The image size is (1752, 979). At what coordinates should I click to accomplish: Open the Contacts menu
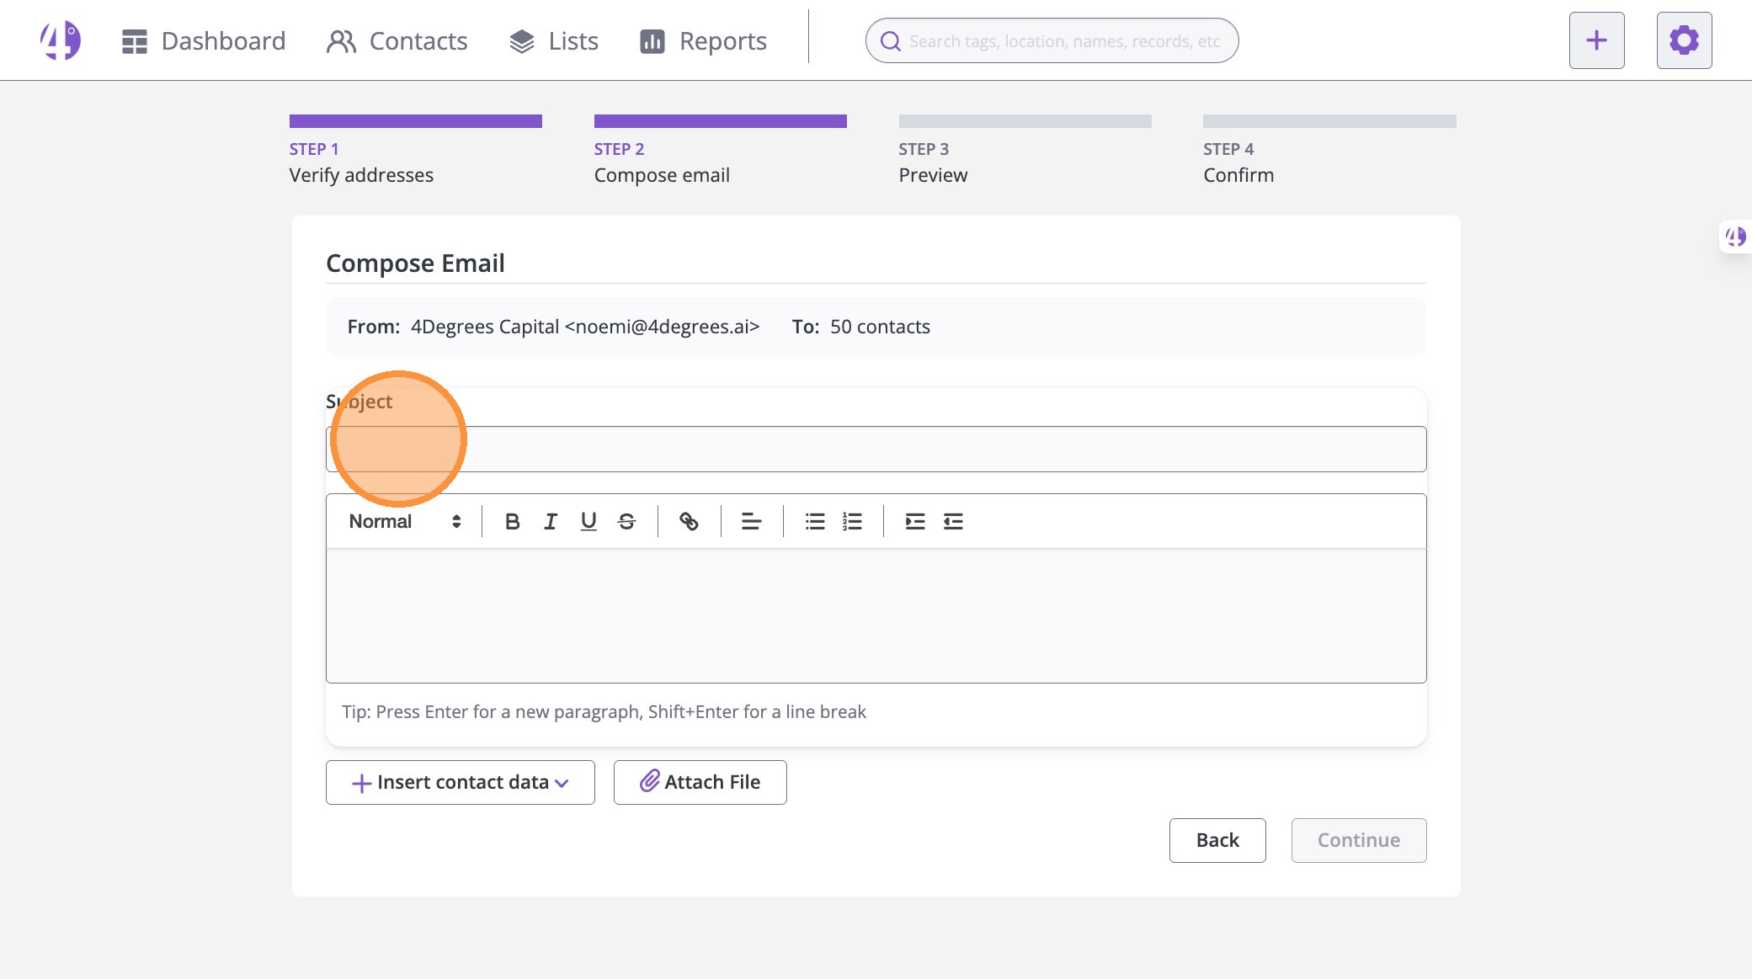click(x=397, y=41)
